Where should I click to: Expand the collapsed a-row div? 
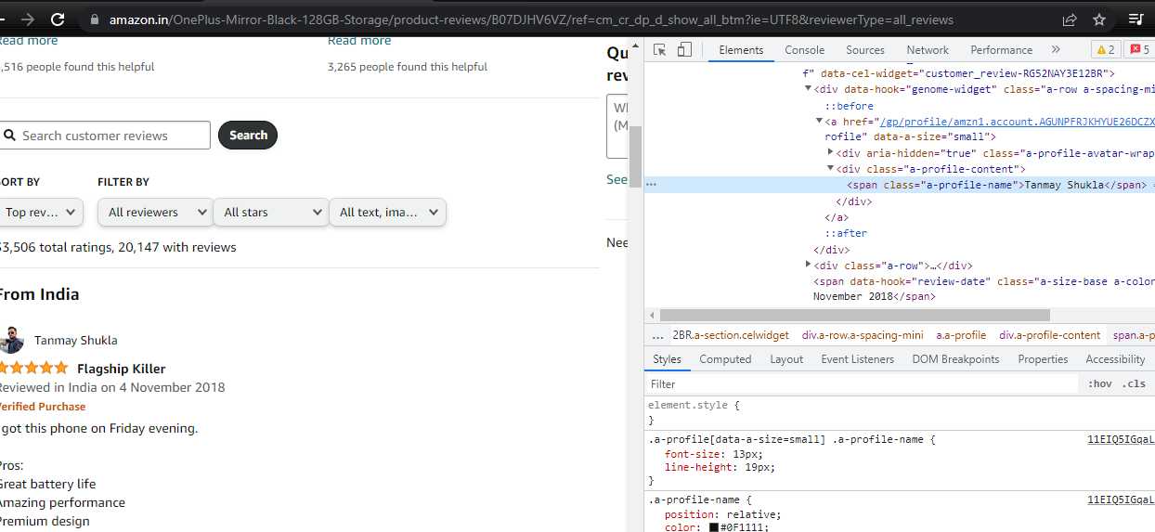(x=808, y=265)
